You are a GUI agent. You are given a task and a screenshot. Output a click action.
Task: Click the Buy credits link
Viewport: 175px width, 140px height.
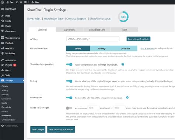(34, 19)
